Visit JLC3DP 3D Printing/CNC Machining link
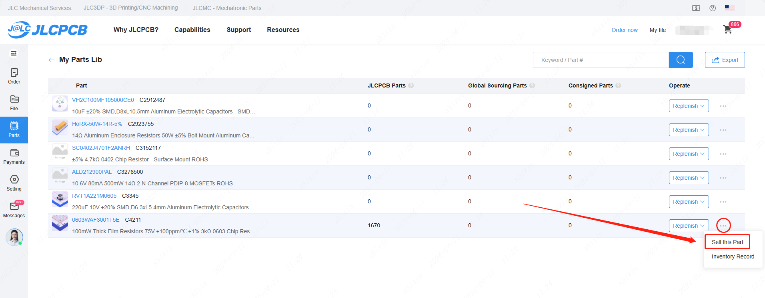 click(x=131, y=8)
